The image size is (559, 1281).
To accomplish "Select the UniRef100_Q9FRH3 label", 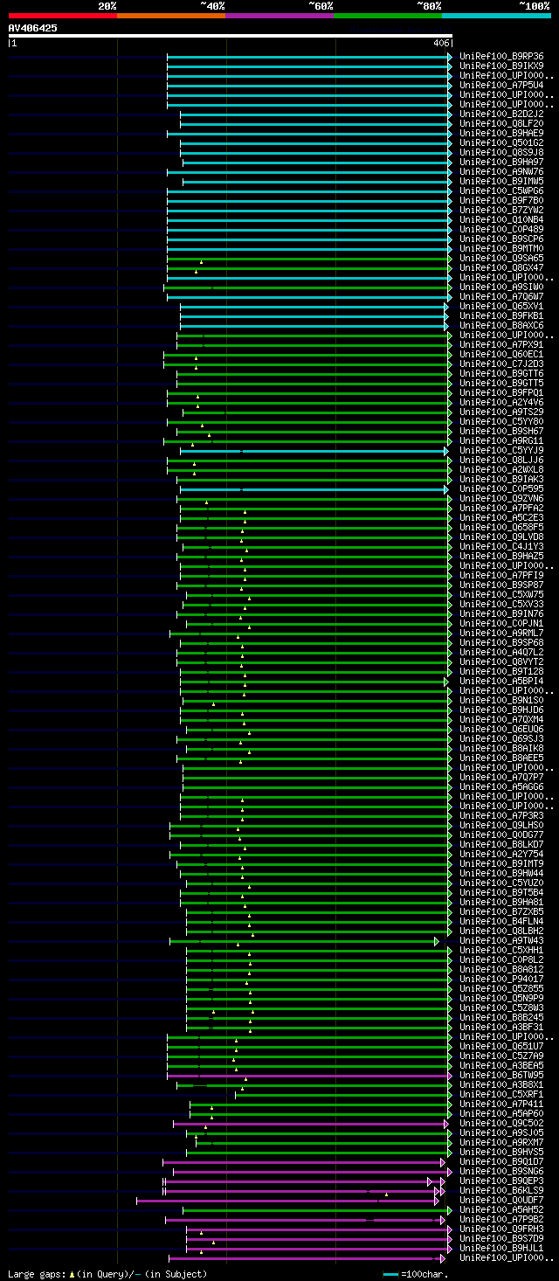I will pyautogui.click(x=501, y=1229).
